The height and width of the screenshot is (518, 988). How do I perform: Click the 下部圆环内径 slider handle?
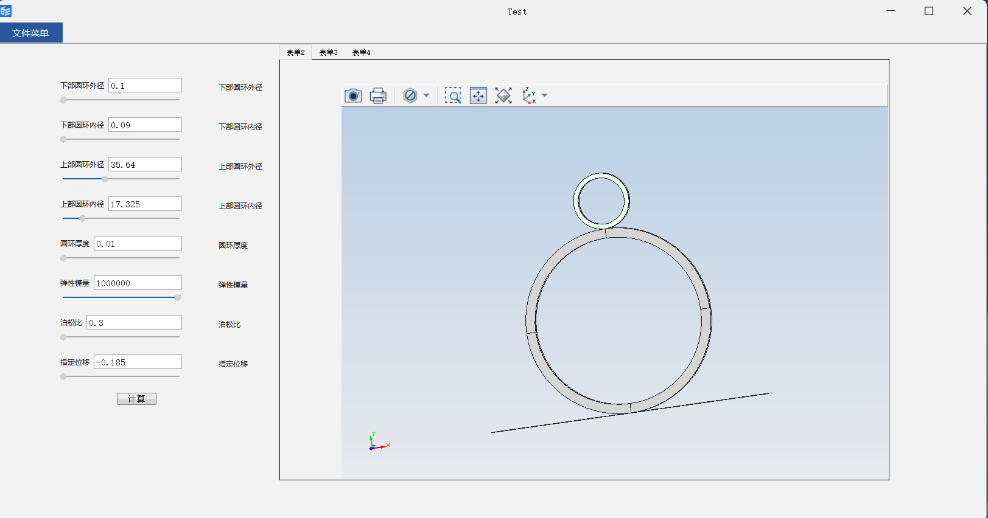[63, 139]
